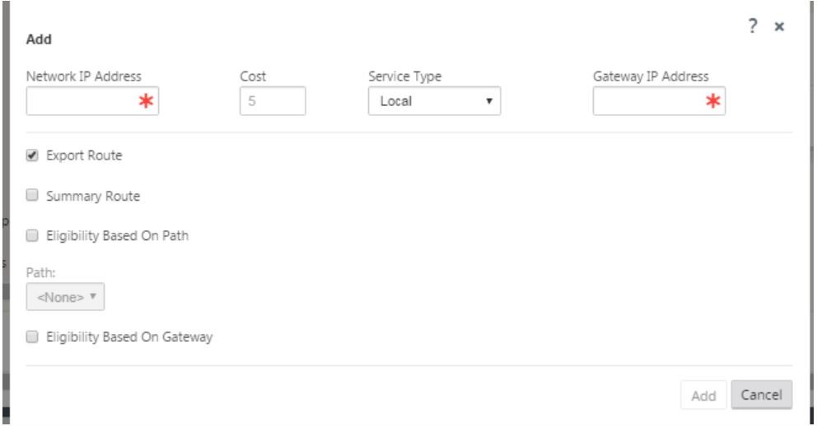817x426 pixels.
Task: Open the Service Type dropdown showing Local
Action: click(434, 101)
